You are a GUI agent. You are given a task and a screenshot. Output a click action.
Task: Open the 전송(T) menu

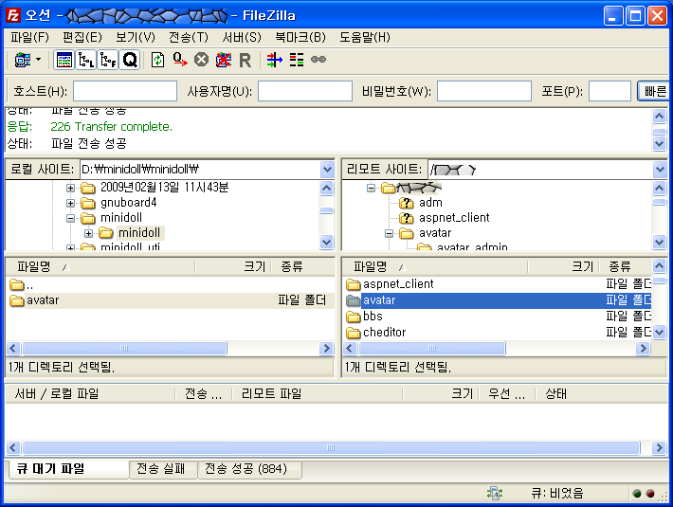(x=188, y=37)
